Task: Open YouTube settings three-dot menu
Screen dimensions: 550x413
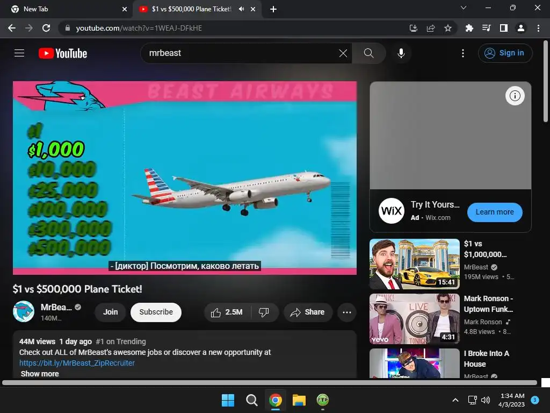Action: [x=463, y=53]
